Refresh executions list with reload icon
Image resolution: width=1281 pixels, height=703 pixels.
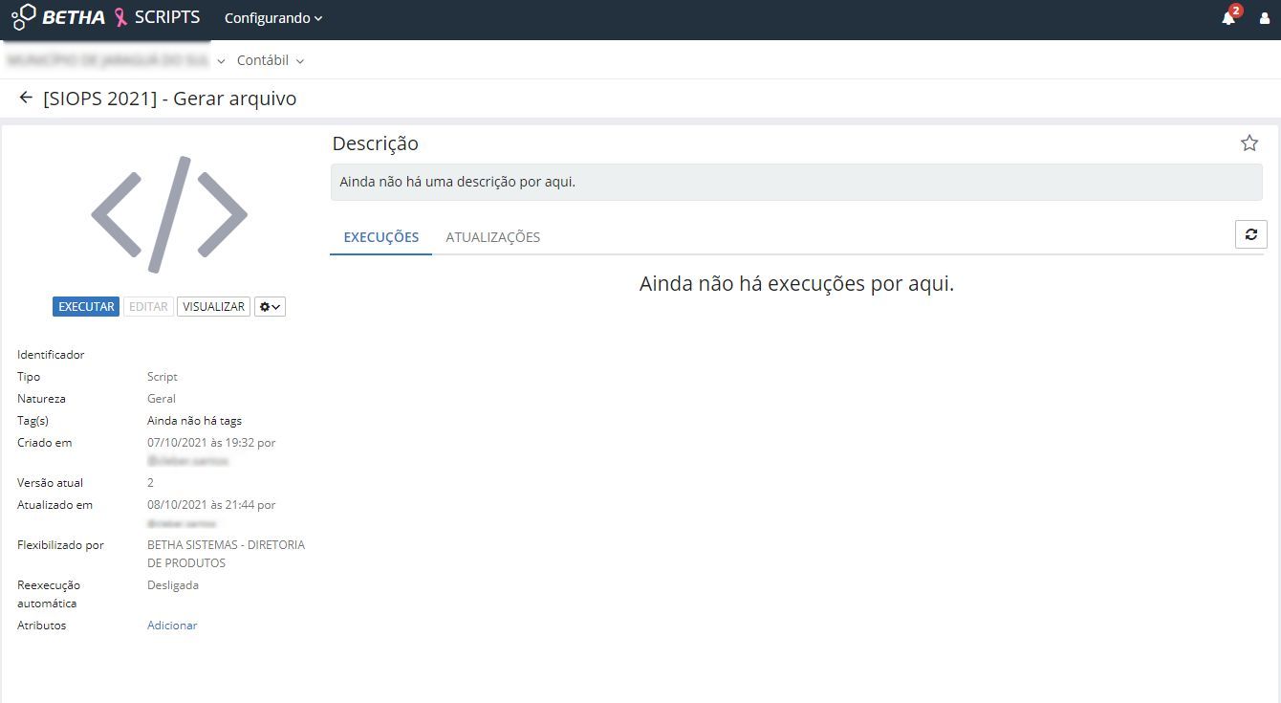tap(1251, 234)
